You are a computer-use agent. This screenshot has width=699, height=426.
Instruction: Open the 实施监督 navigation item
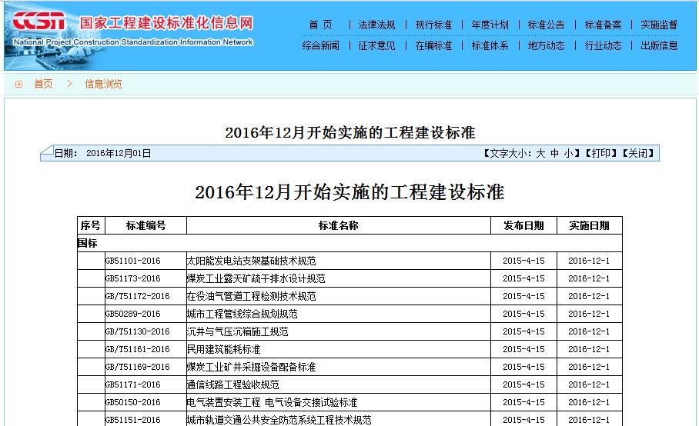[659, 25]
